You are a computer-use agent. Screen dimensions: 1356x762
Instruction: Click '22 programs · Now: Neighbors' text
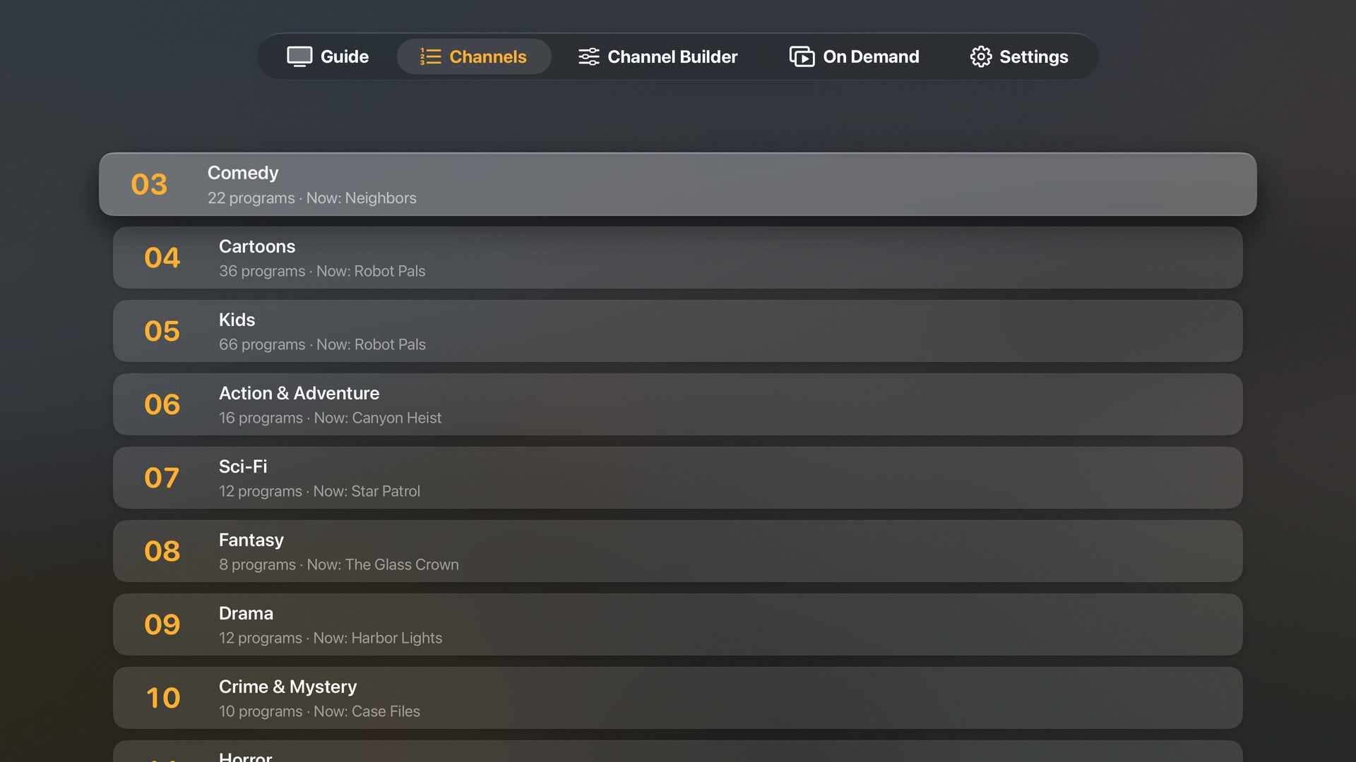click(312, 198)
